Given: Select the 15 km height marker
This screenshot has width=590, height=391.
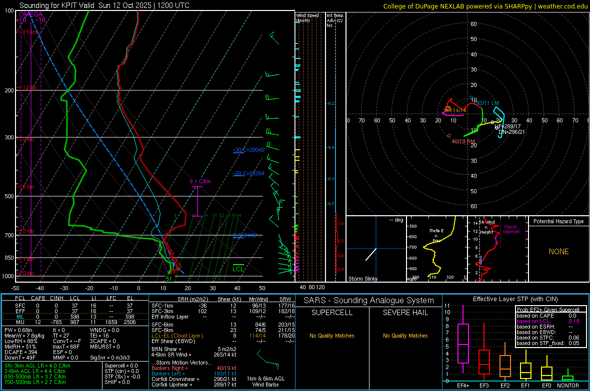Looking at the screenshot, I should (30, 32).
